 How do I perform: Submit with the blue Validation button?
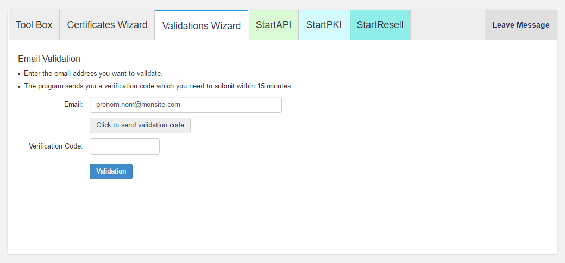(111, 171)
